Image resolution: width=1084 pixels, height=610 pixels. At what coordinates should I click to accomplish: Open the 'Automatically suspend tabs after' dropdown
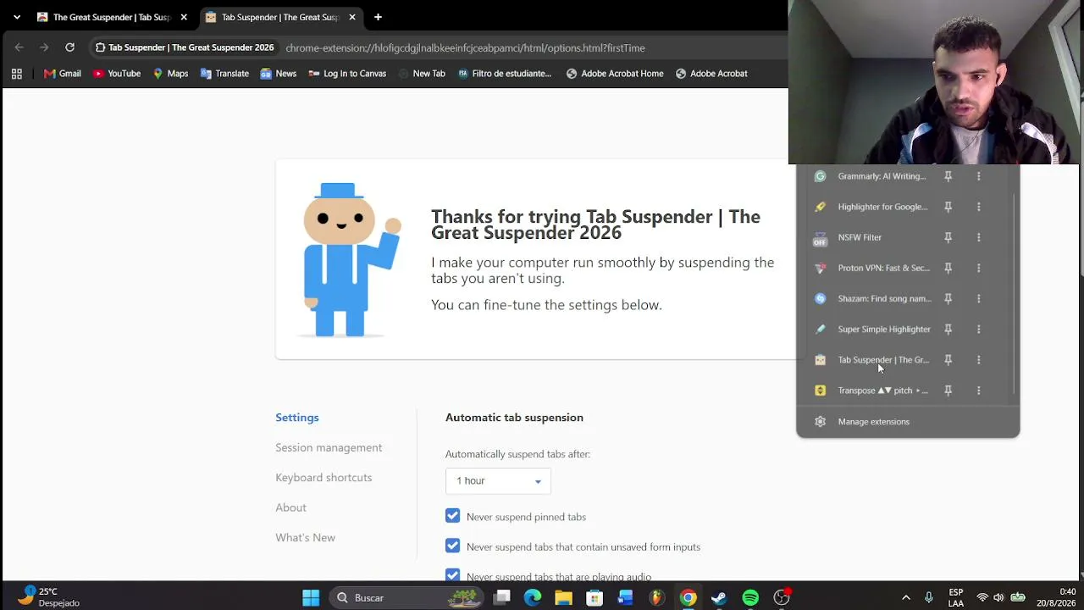click(498, 481)
